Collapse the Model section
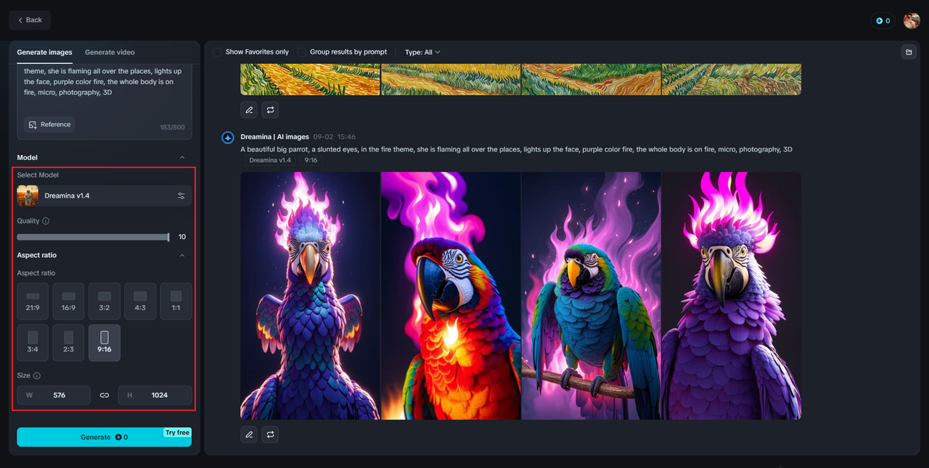 pyautogui.click(x=182, y=157)
